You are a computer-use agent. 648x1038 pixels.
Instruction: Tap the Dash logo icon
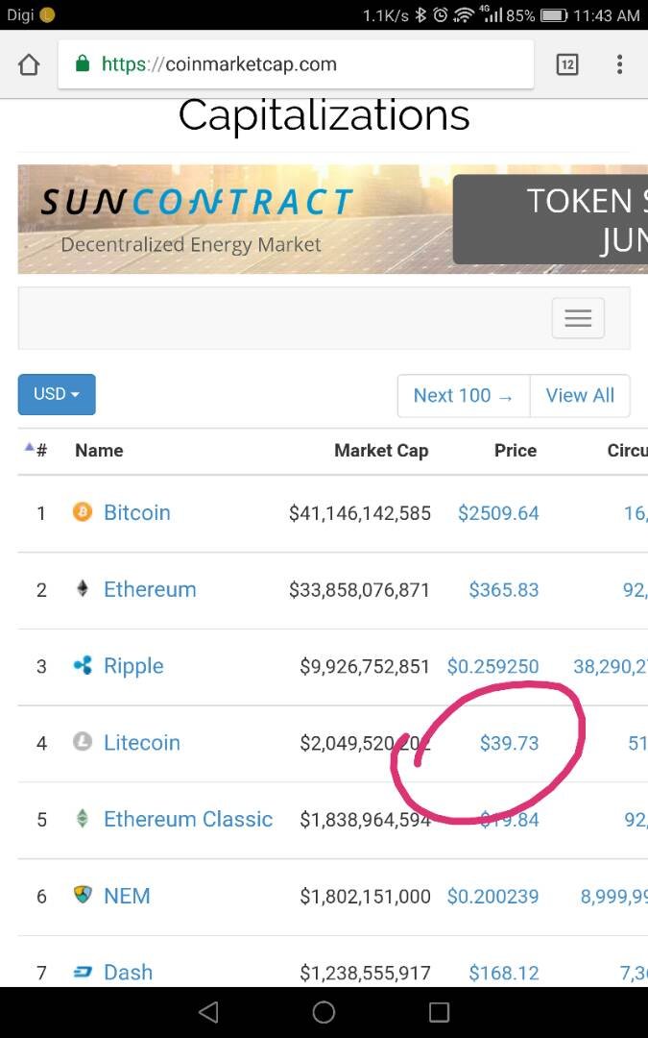[83, 973]
